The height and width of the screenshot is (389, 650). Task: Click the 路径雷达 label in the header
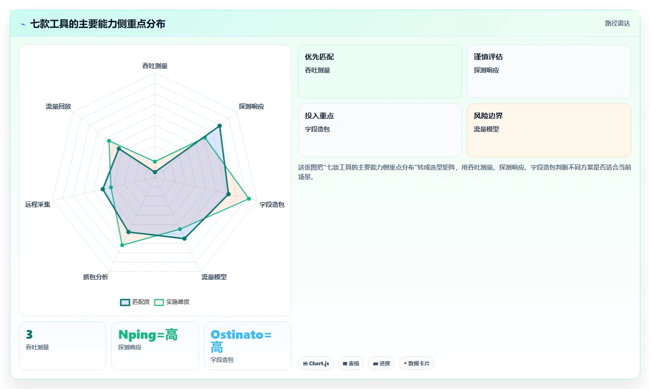click(x=617, y=23)
